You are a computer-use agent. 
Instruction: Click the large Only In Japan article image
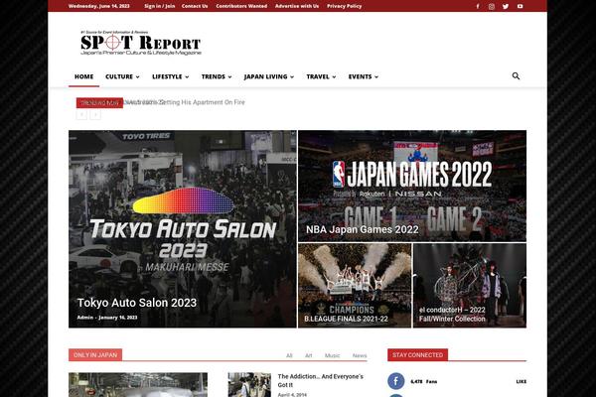click(138, 385)
